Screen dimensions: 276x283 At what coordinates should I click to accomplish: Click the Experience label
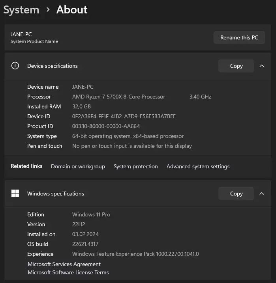pos(40,254)
